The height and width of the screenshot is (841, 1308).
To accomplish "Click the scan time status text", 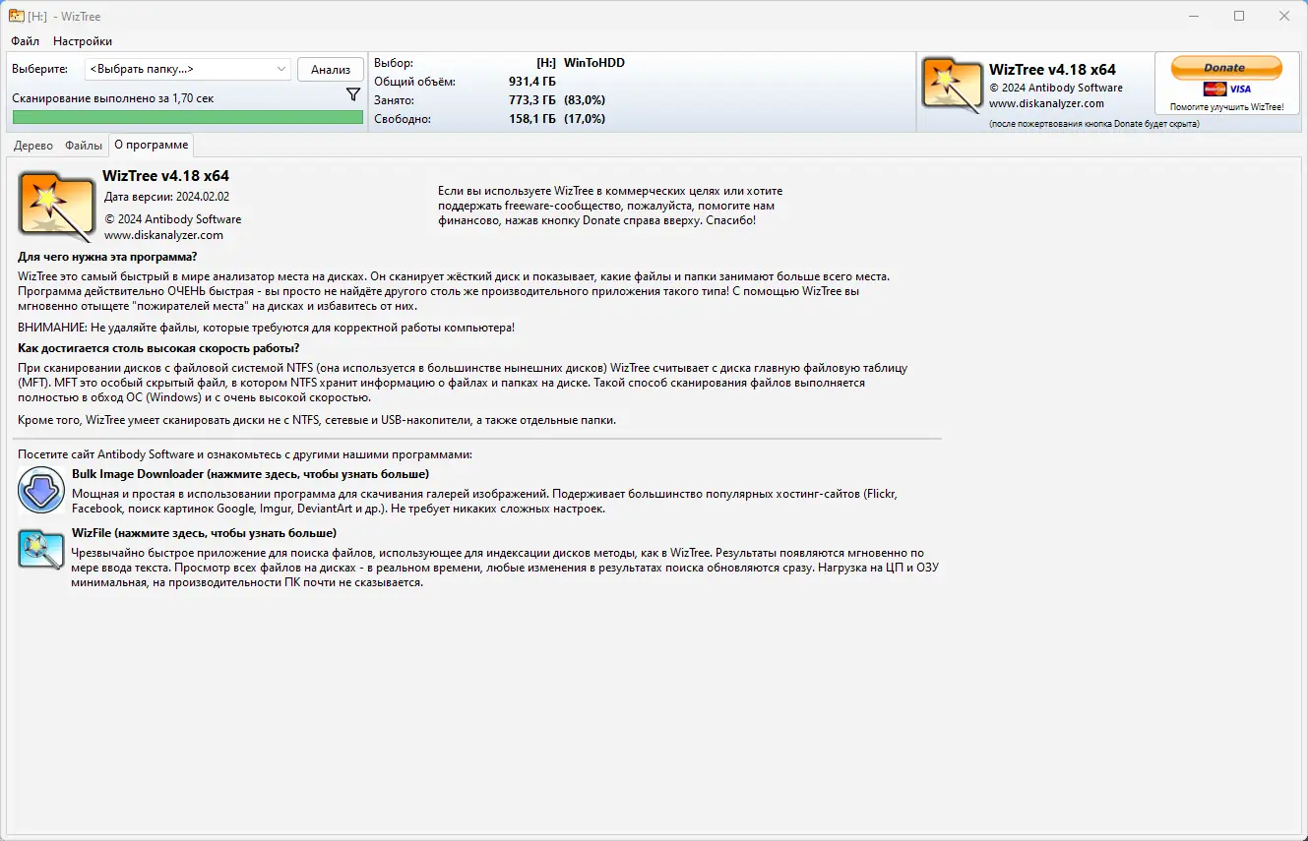I will point(113,98).
